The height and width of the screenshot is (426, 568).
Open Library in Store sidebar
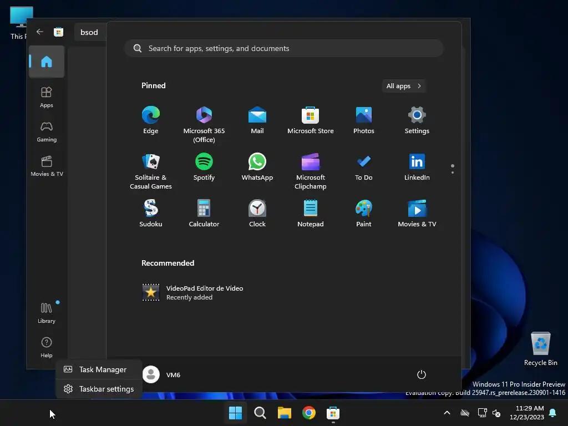point(47,313)
